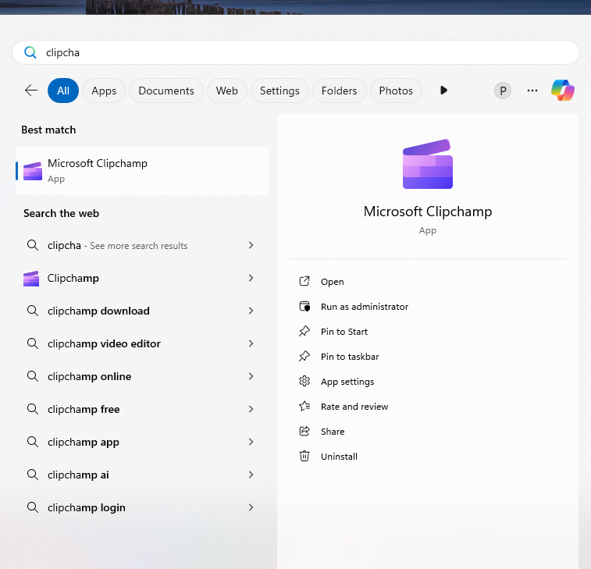Click the Pin to taskbar pin icon

click(304, 356)
